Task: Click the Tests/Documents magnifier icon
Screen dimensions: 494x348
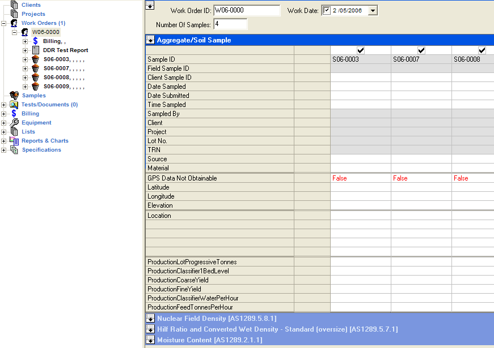Action: (x=14, y=105)
